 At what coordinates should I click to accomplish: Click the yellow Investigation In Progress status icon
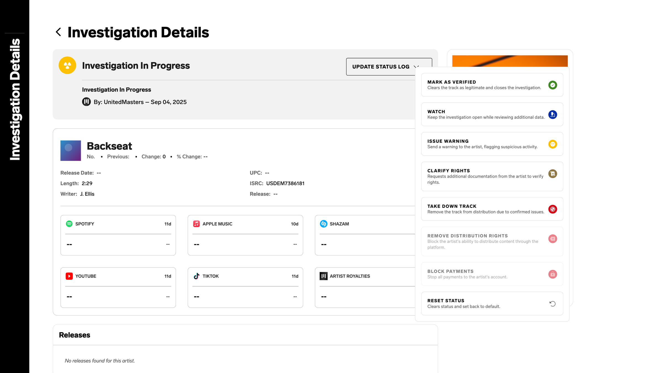67,65
